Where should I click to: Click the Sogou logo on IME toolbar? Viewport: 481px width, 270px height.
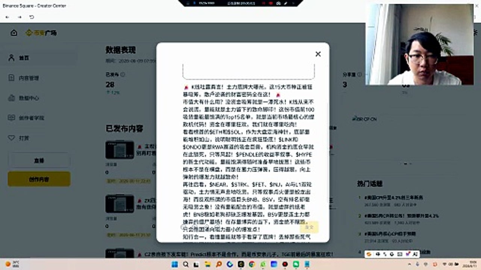pos(369,254)
